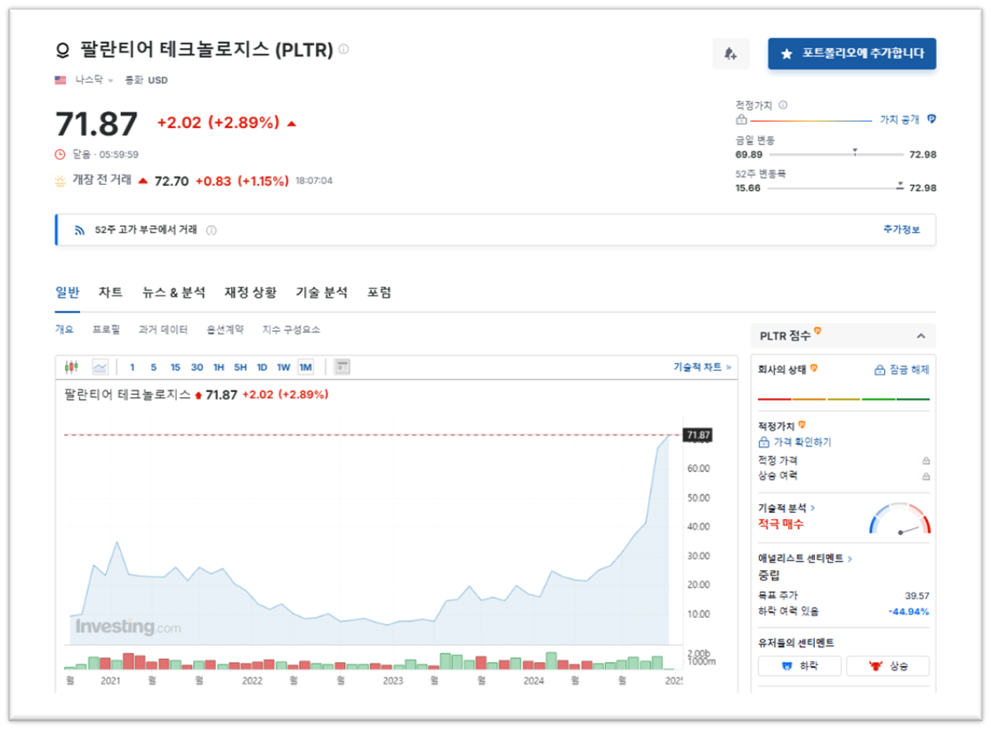991x730 pixels.
Task: Click pro badge next to 회사의 상태
Action: pyautogui.click(x=814, y=368)
